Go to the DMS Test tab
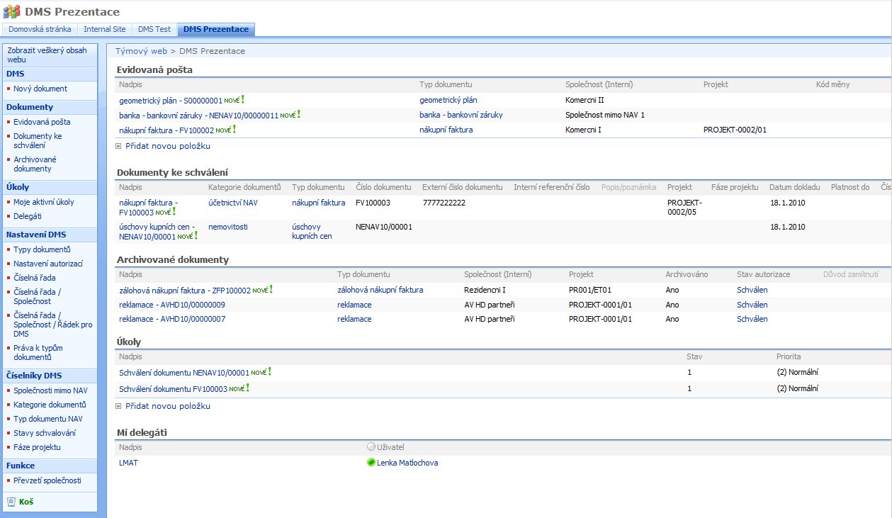The height and width of the screenshot is (518, 892). coord(154,29)
